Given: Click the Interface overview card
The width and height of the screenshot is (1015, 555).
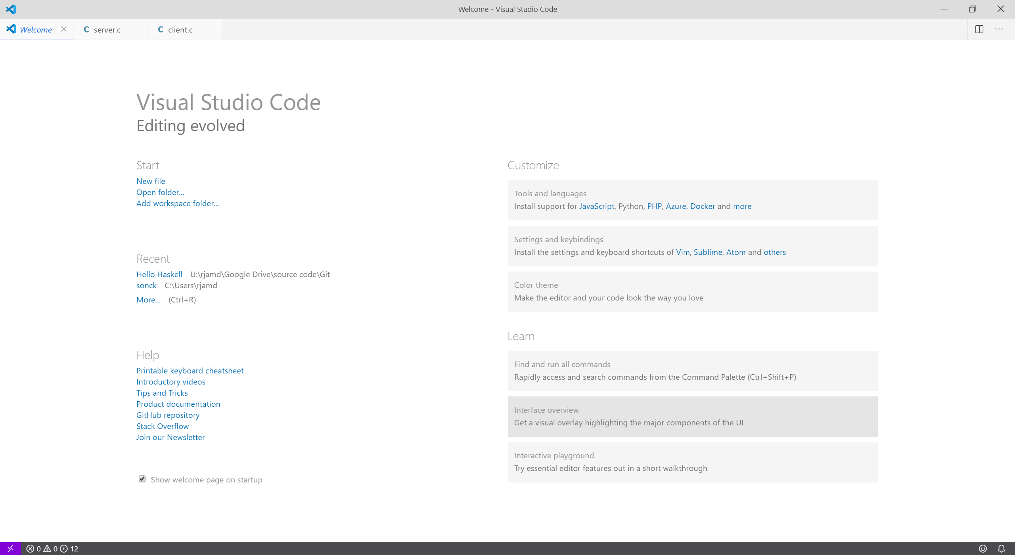Looking at the screenshot, I should pos(692,416).
